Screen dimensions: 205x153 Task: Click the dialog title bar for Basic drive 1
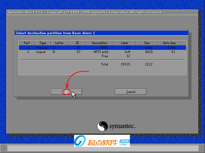pyautogui.click(x=101, y=33)
